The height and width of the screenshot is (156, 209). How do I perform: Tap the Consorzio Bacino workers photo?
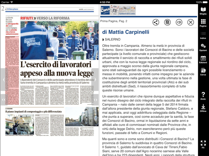(x=59, y=40)
